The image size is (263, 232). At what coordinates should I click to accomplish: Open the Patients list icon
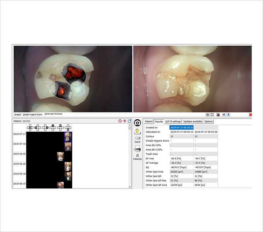tap(137, 155)
